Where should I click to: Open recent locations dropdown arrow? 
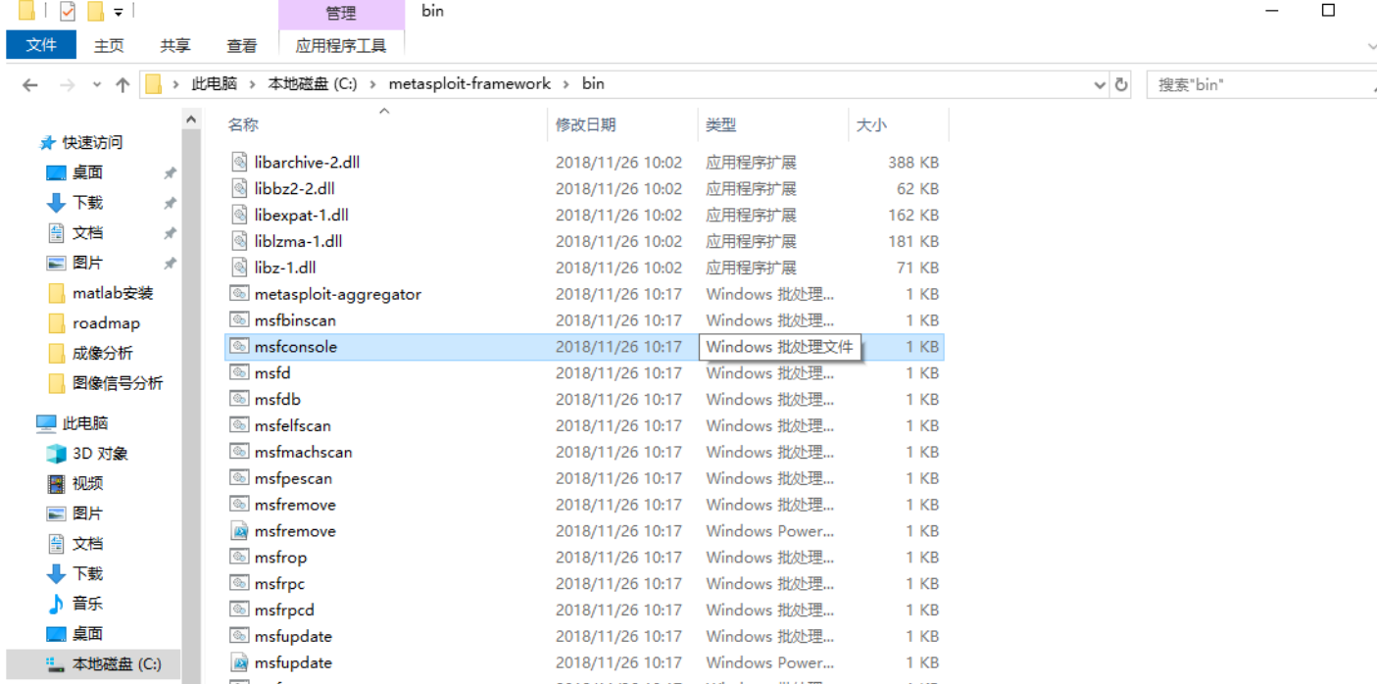96,85
